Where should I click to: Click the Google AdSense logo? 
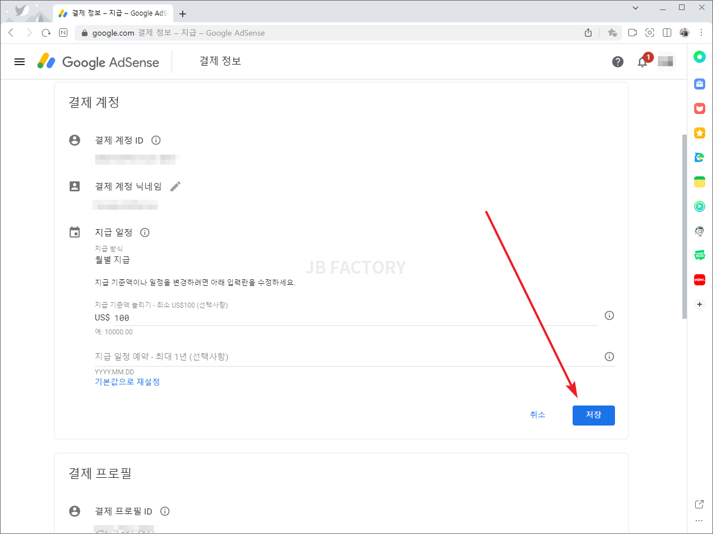(x=98, y=62)
